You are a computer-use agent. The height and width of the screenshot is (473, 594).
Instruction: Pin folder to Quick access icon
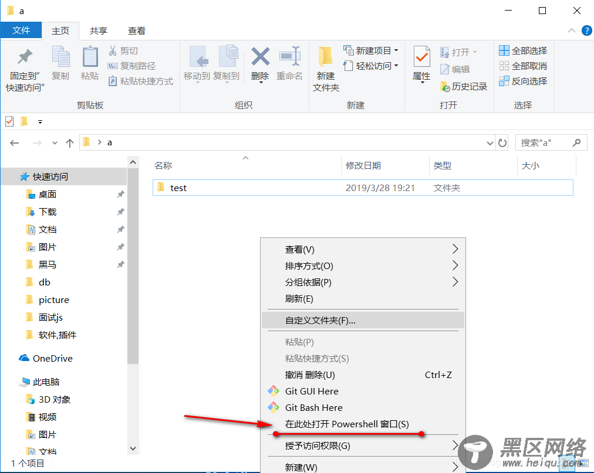tap(25, 57)
